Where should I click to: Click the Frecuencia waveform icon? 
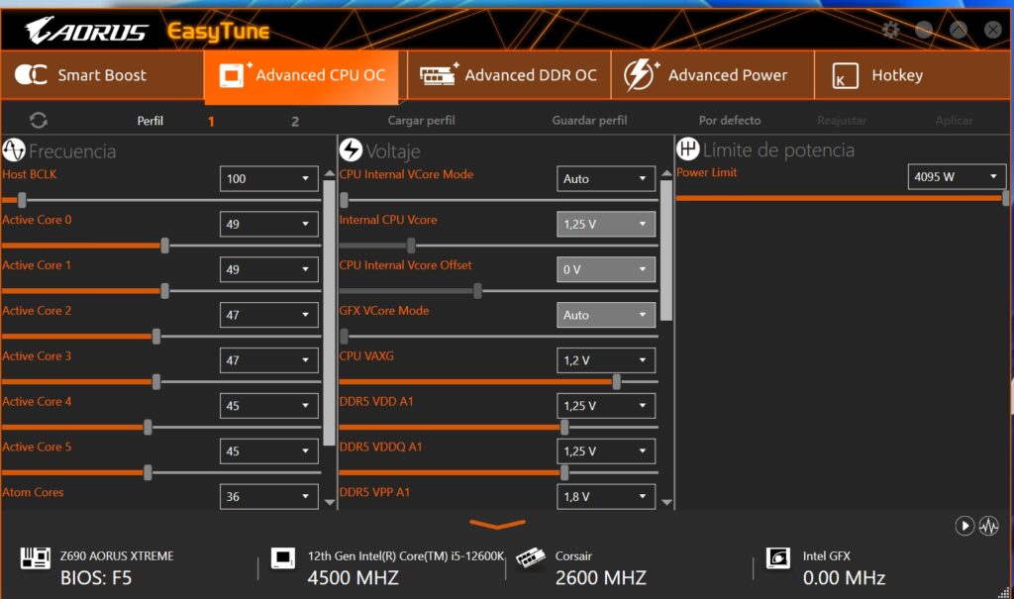coord(14,150)
